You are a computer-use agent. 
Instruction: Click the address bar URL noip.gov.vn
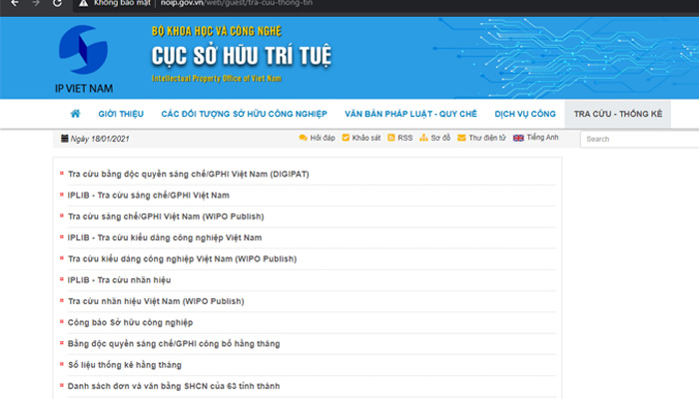click(x=237, y=3)
